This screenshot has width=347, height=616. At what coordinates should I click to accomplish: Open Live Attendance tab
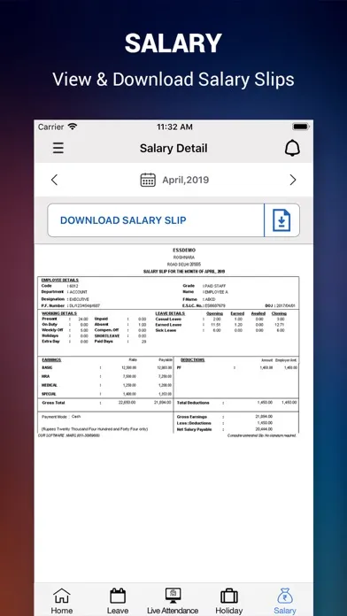173,601
